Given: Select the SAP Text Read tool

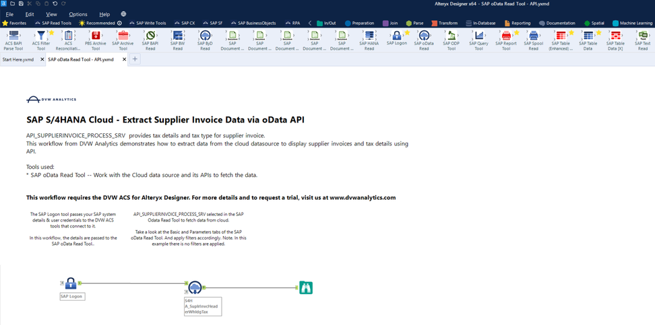Looking at the screenshot, I should (x=643, y=36).
